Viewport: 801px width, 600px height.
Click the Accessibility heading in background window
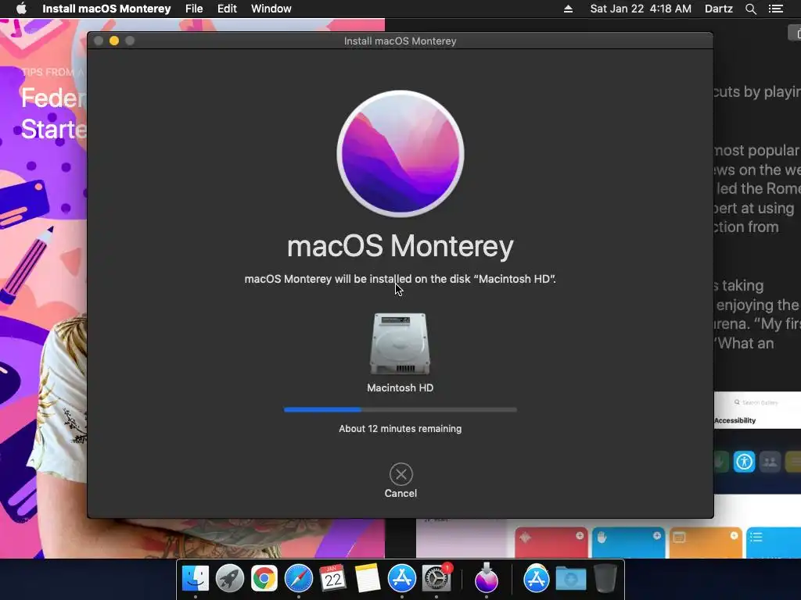tap(735, 420)
